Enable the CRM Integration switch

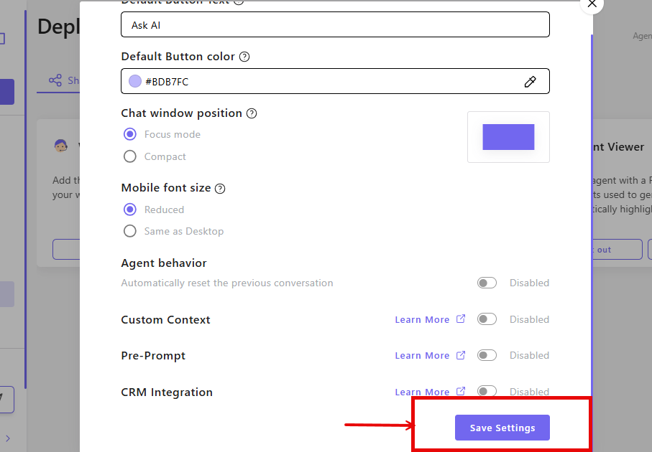pyautogui.click(x=487, y=391)
